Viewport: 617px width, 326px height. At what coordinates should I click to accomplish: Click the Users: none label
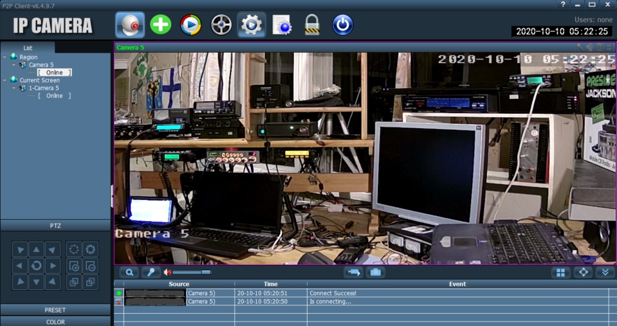[593, 20]
